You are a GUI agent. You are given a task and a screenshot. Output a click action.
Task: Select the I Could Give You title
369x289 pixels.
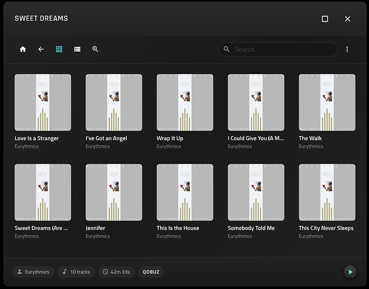(x=256, y=138)
